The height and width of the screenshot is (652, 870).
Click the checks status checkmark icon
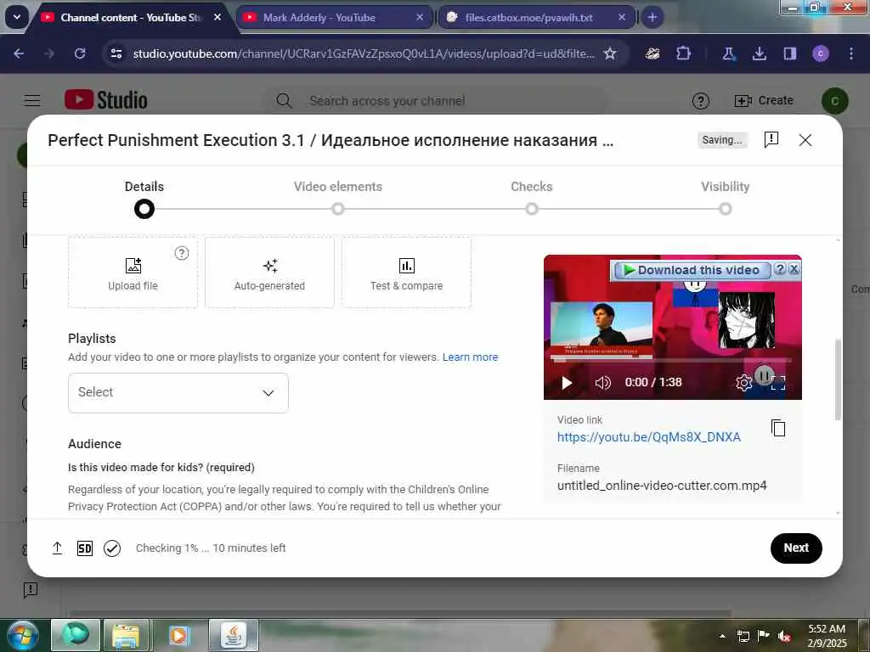pos(112,548)
